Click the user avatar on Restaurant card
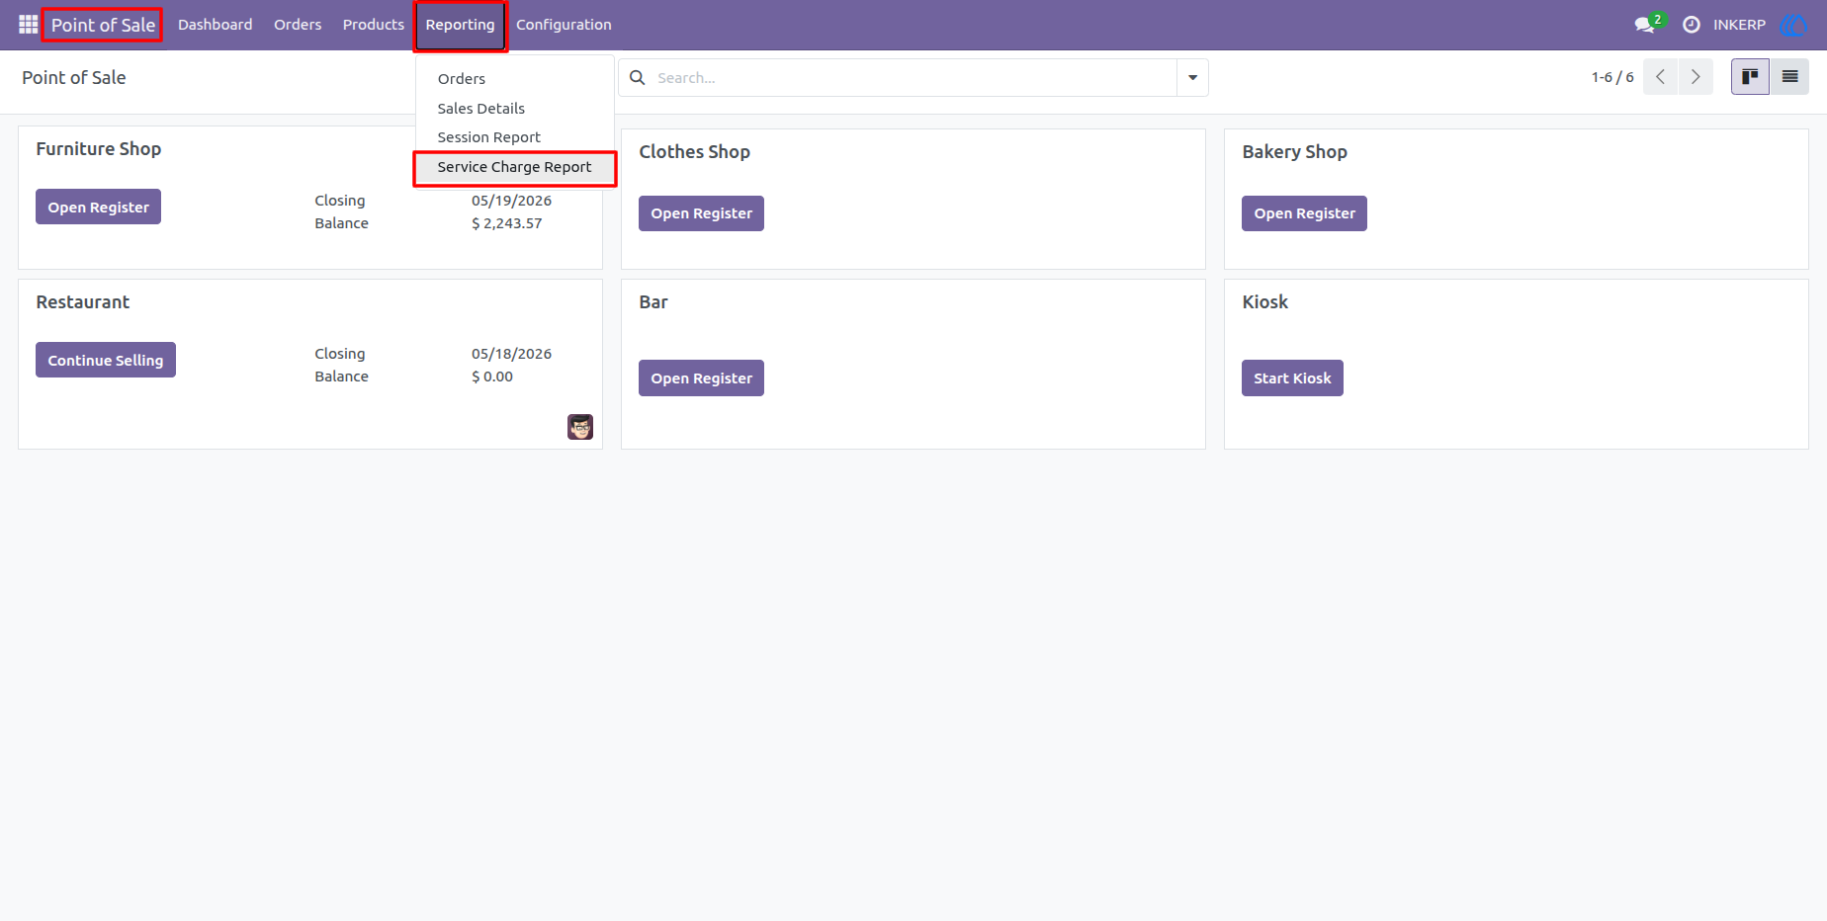 pyautogui.click(x=580, y=427)
